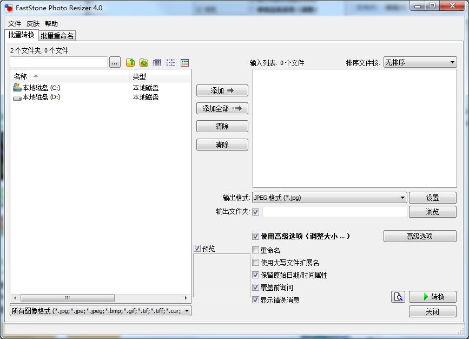Click the horizontal scrollbar thumb in file list
The image size is (469, 339).
68,298
